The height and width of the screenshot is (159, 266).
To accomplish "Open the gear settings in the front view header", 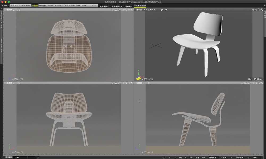I will [x=119, y=83].
